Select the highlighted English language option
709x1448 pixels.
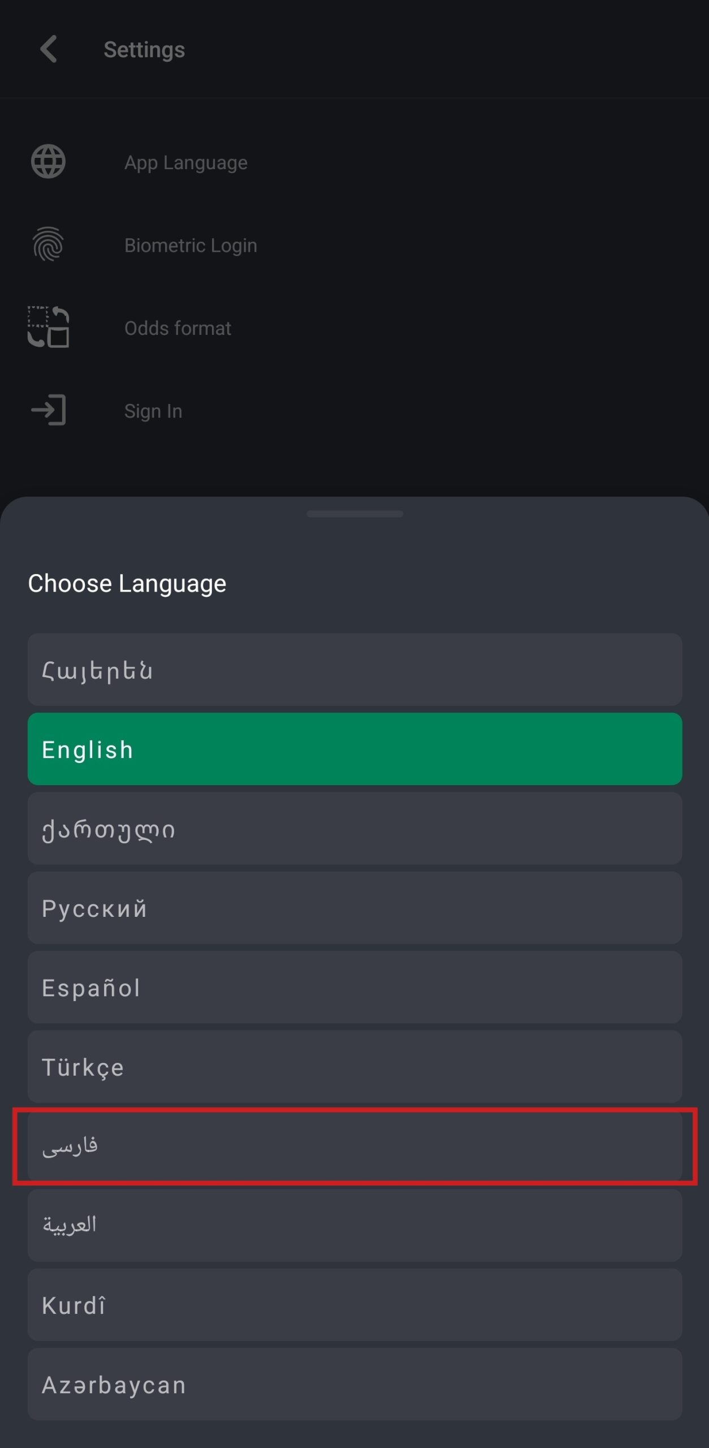coord(354,749)
